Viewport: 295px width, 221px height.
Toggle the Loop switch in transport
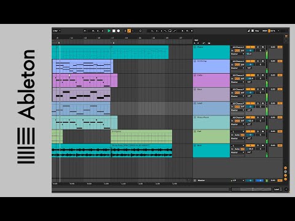coord(170,31)
